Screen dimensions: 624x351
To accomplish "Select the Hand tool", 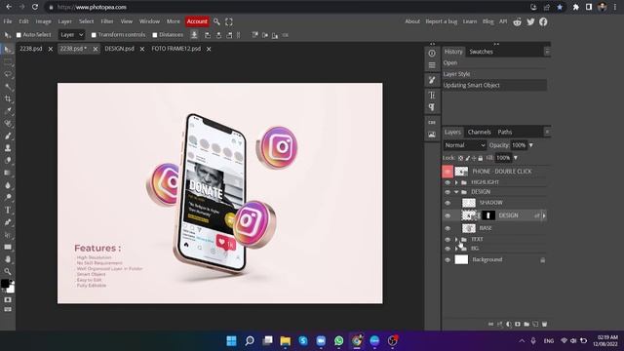I will pos(8,259).
